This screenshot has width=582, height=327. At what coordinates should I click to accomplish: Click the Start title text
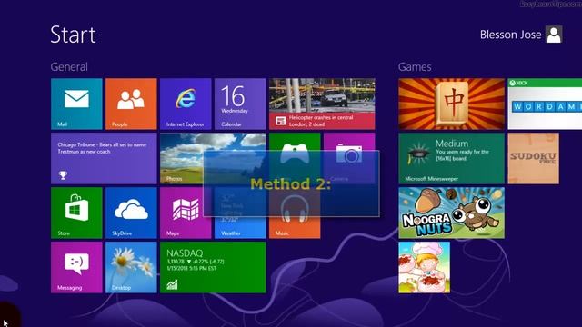pyautogui.click(x=73, y=35)
